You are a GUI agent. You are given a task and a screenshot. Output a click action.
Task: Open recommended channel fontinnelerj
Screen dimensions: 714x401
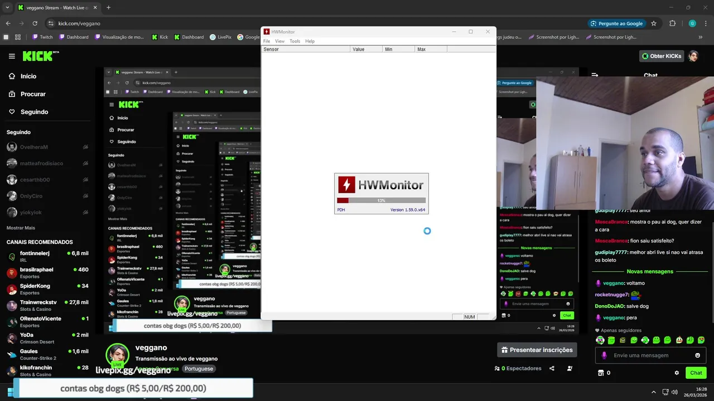coord(47,256)
